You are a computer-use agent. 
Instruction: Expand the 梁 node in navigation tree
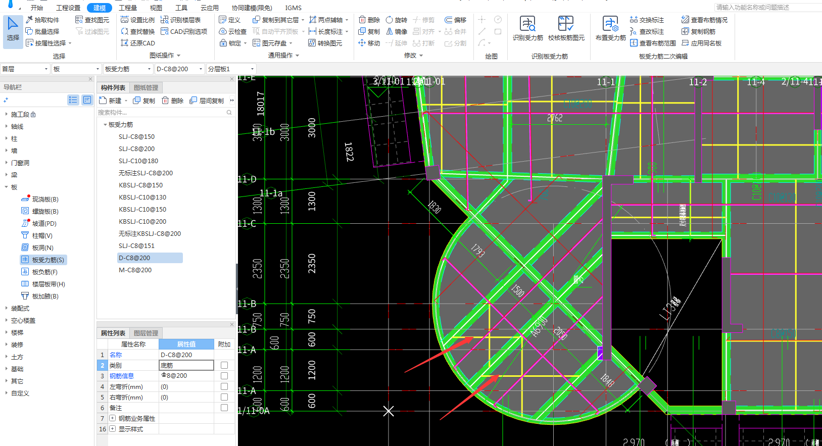6,175
